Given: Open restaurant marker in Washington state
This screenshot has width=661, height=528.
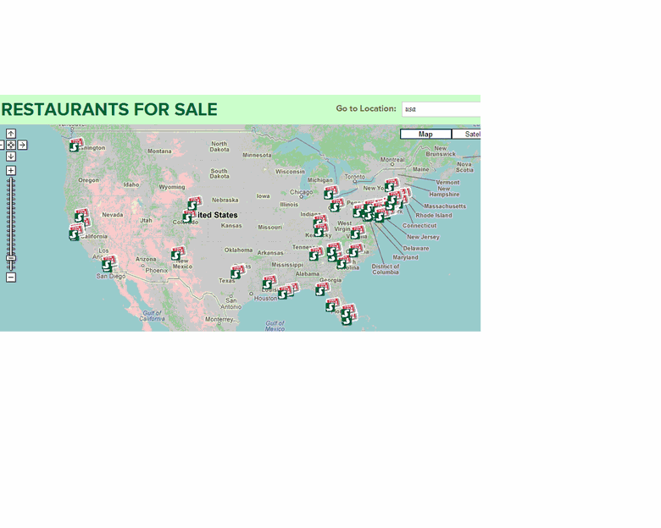Looking at the screenshot, I should pos(75,146).
